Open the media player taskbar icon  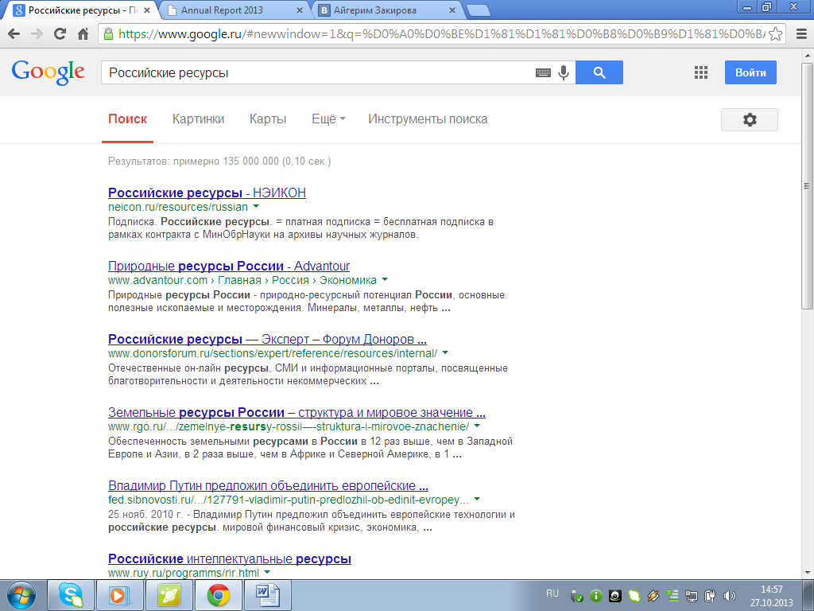119,595
